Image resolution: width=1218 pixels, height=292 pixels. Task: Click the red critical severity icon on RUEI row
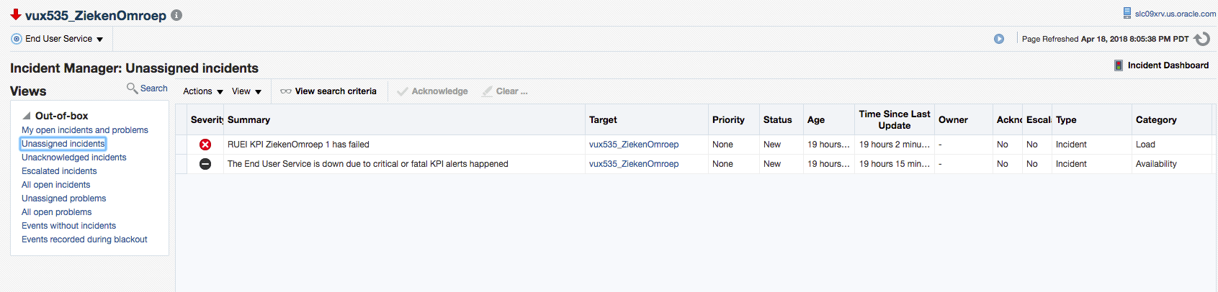tap(205, 145)
